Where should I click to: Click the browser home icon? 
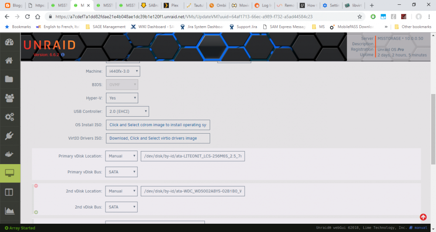(x=37, y=17)
